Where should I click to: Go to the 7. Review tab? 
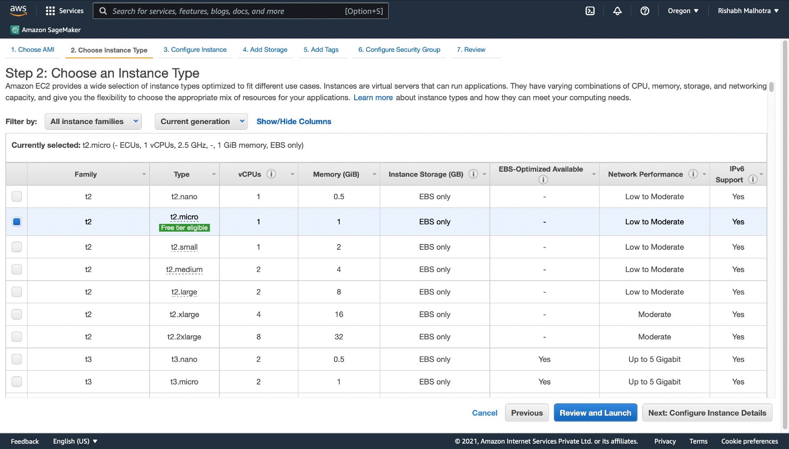tap(471, 50)
